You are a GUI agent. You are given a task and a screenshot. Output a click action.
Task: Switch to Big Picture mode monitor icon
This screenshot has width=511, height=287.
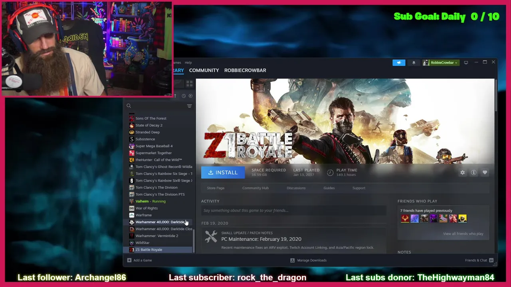coord(466,63)
